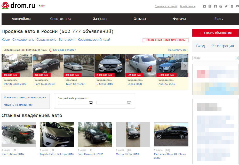Open Infiniti EX35 2009 listing photo

pos(17,65)
